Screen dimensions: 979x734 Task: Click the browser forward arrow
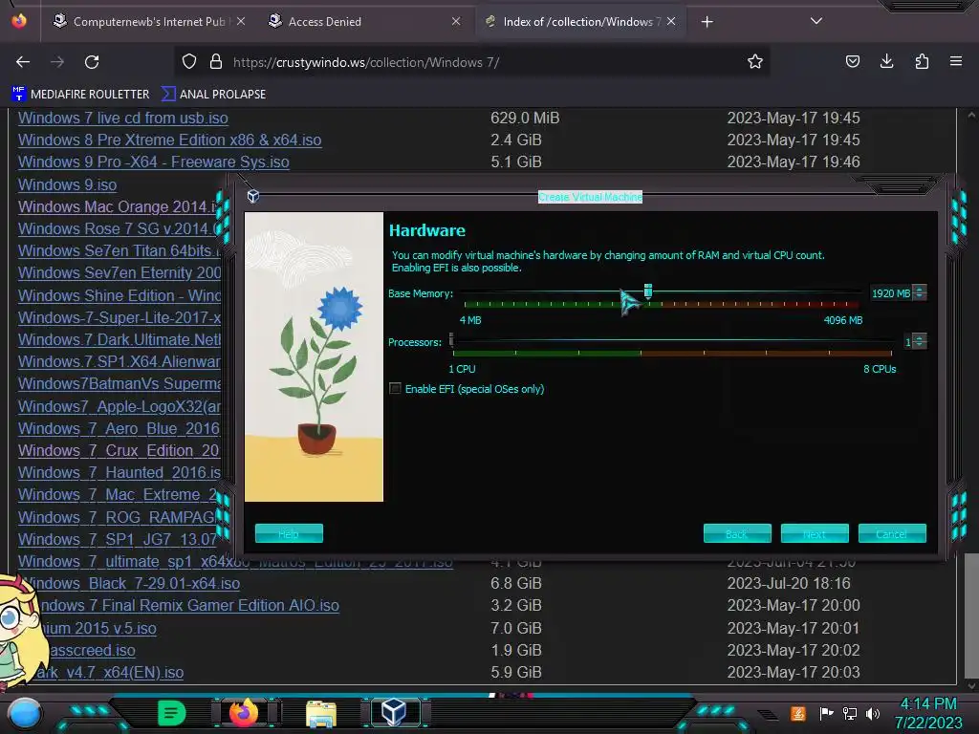click(x=57, y=62)
